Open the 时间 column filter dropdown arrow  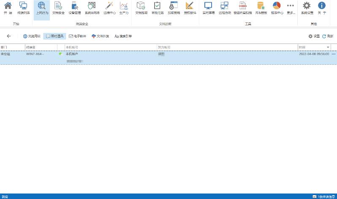click(328, 47)
